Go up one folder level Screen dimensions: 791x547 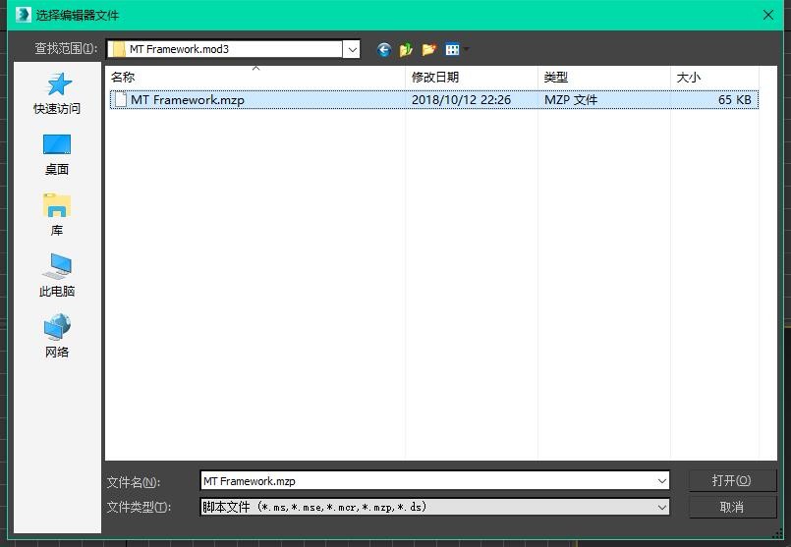(406, 49)
